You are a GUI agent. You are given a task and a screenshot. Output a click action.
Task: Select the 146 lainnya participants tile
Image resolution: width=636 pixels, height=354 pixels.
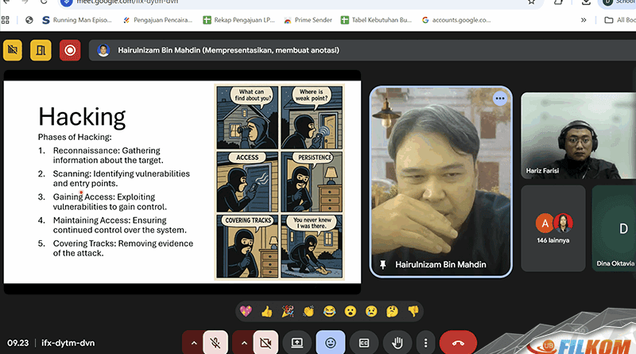point(553,227)
